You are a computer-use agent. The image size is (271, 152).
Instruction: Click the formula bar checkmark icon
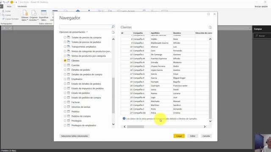coord(10,28)
